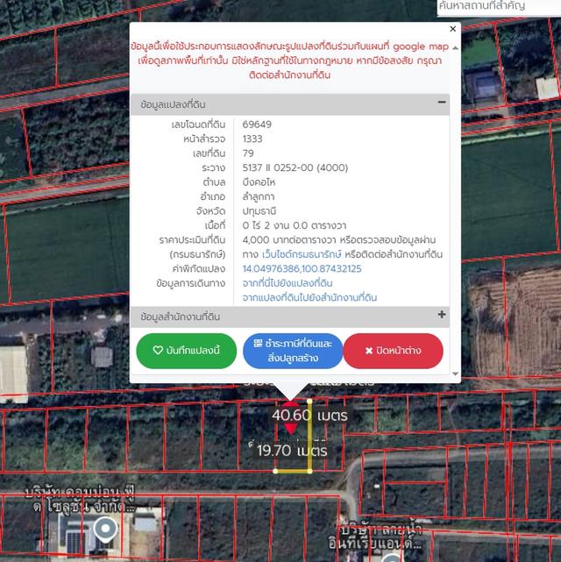Click the QR icon on land tax button
This screenshot has width=561, height=562.
(x=258, y=344)
